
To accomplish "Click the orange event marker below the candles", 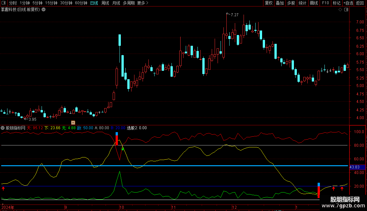I will point(73,123).
